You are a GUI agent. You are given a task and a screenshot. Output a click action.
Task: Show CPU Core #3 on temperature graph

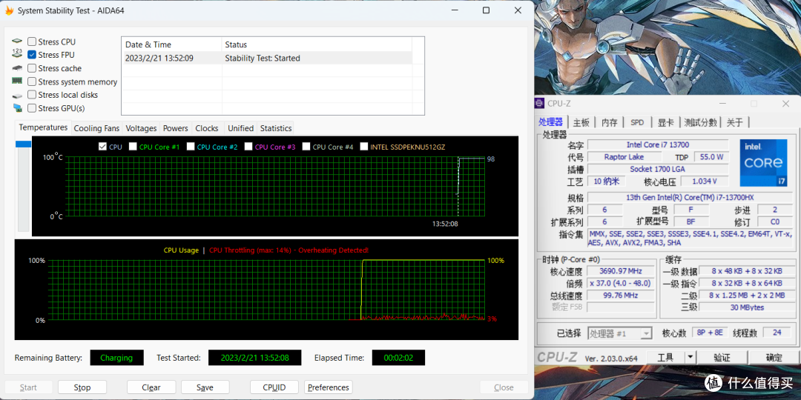click(248, 147)
